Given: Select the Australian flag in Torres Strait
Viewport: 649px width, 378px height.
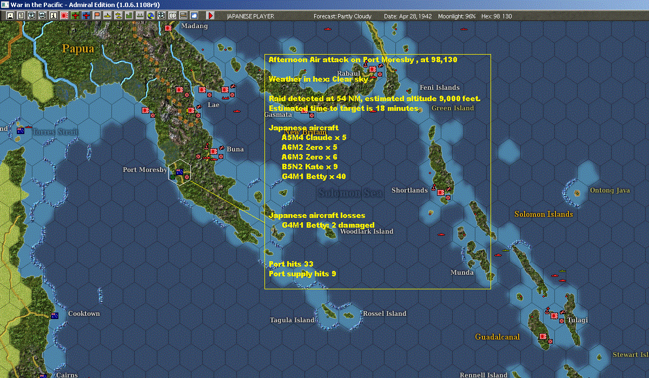Looking at the screenshot, I should point(21,130).
